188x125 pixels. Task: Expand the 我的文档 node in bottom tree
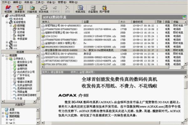[x=3, y=113]
